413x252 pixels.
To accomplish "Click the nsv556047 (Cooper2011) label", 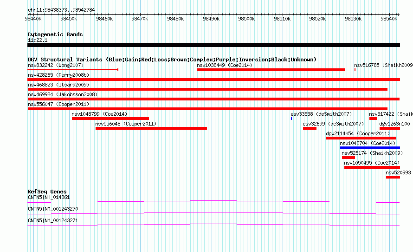I will (58, 104).
